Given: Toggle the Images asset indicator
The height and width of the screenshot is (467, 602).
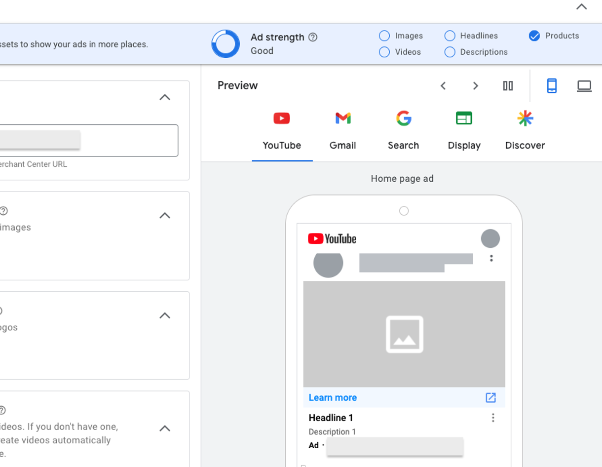Looking at the screenshot, I should [x=384, y=36].
